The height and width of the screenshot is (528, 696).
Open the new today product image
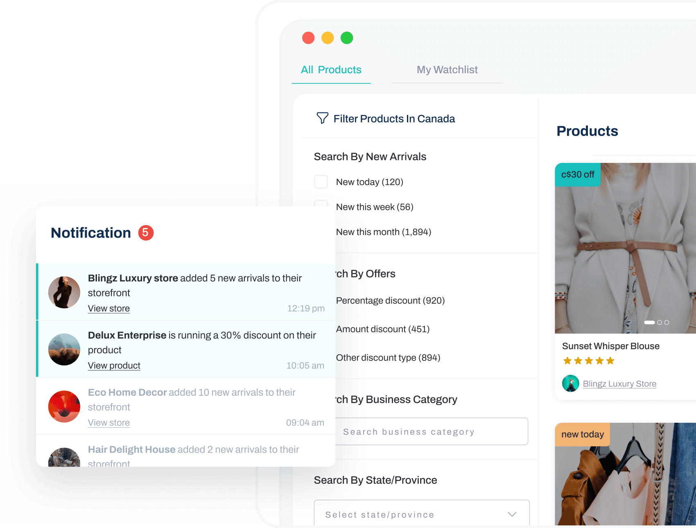coord(626,474)
